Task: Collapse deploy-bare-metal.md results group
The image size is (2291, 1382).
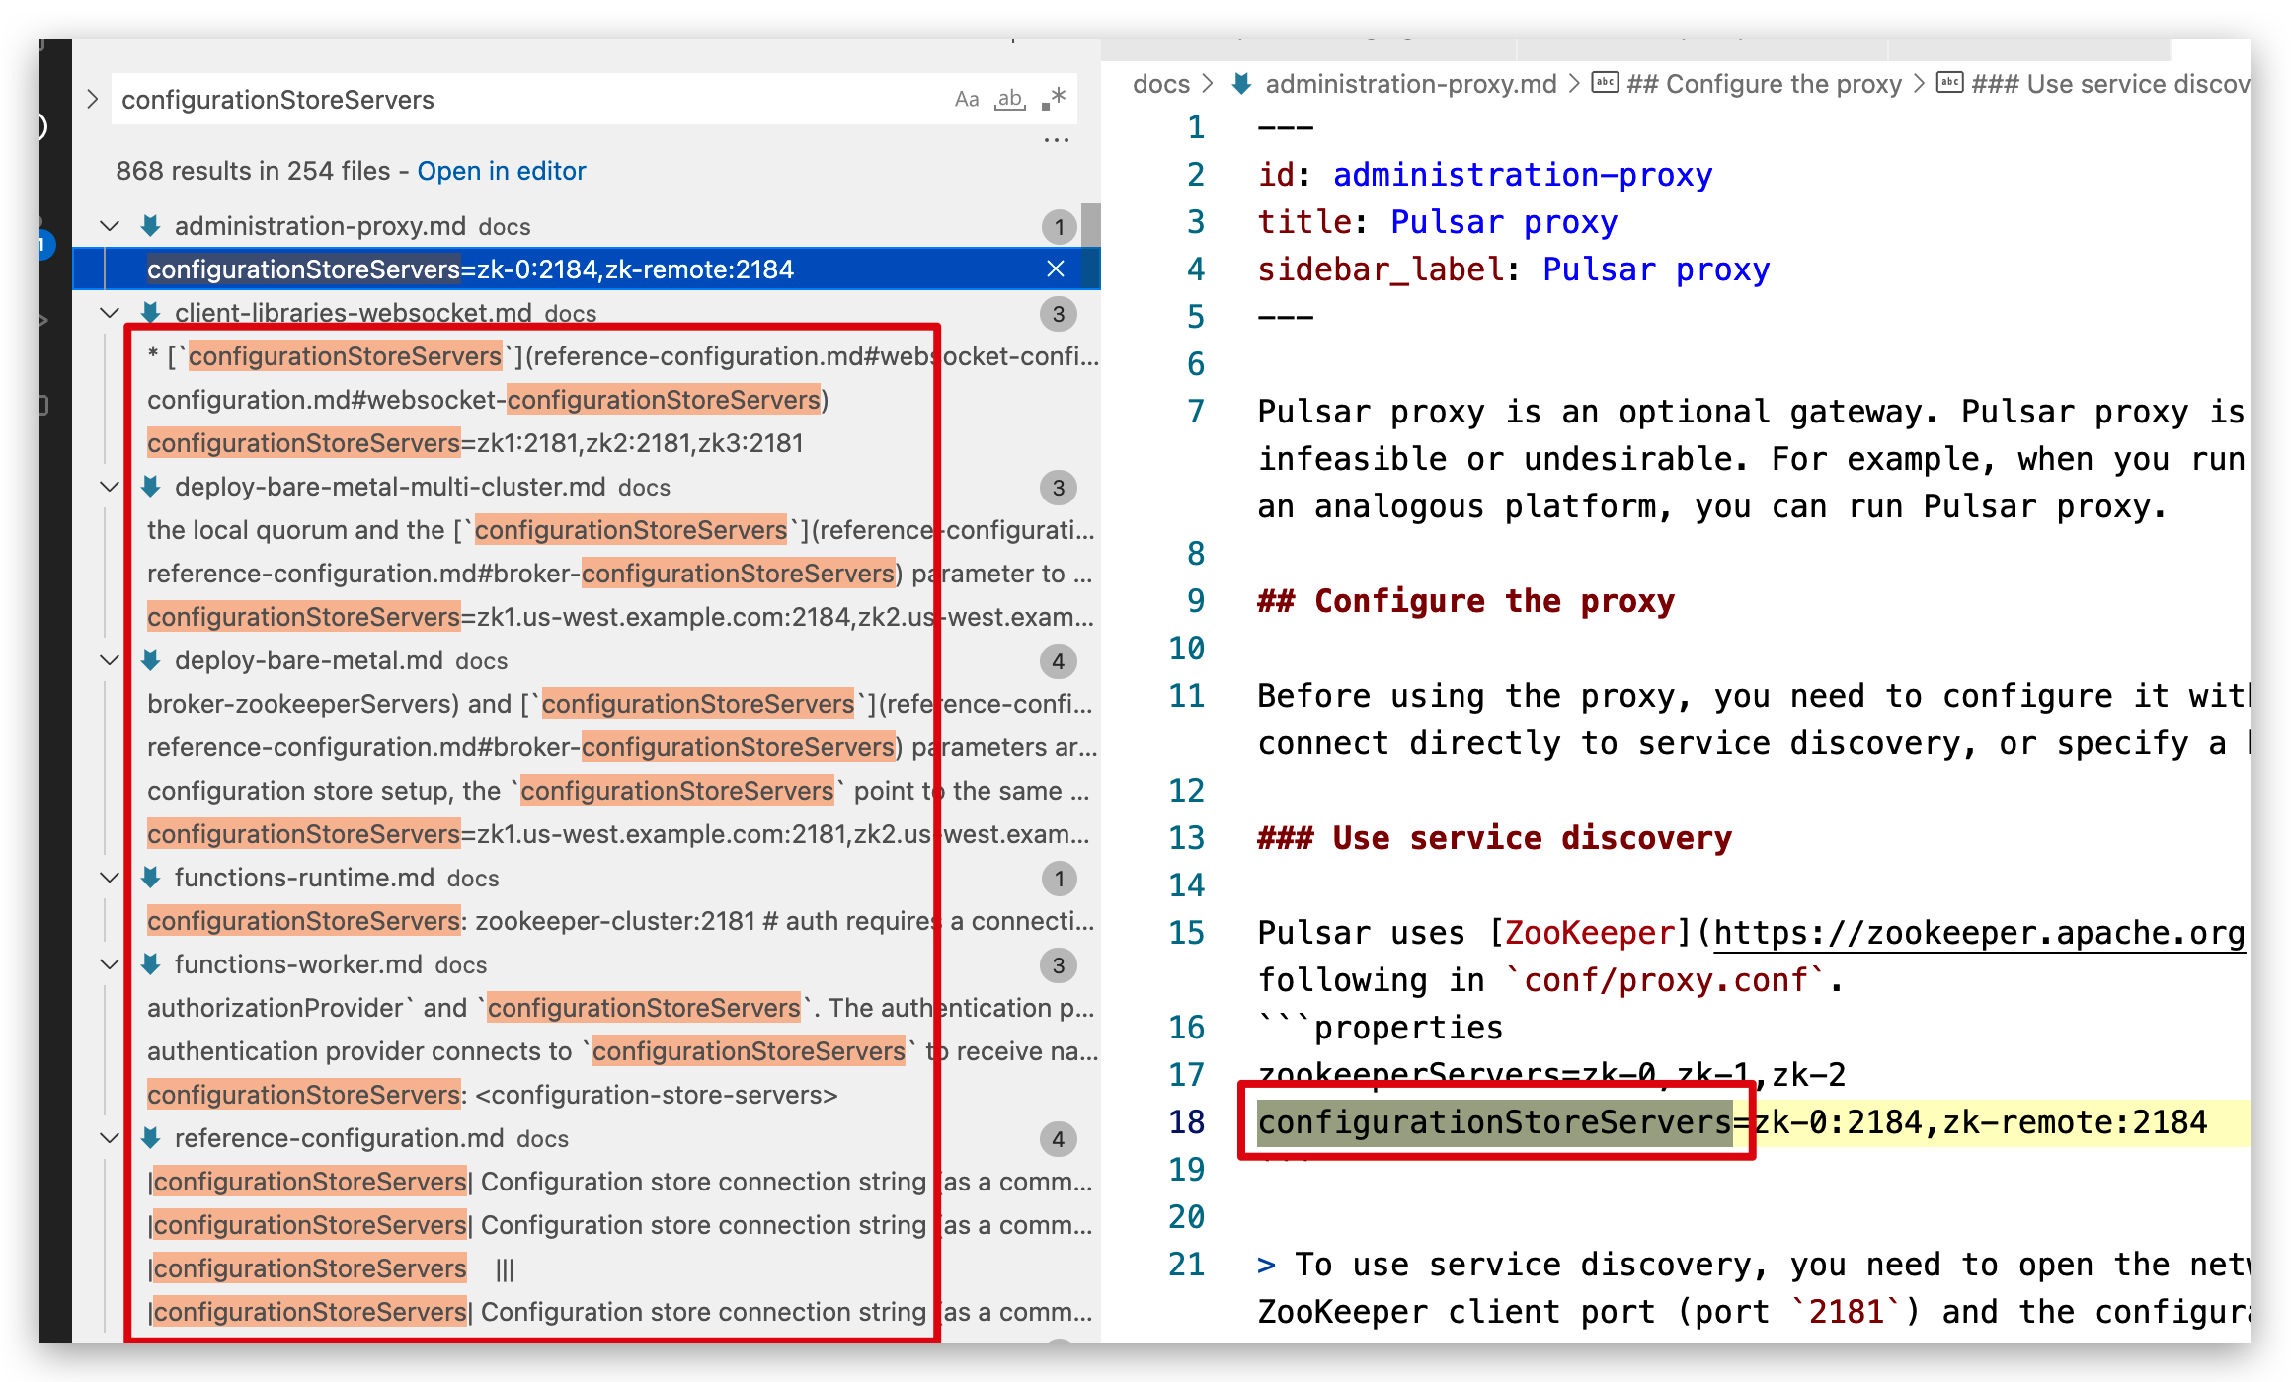Action: click(x=110, y=660)
